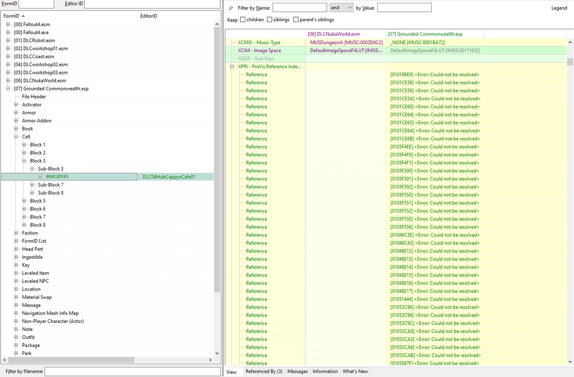The image size is (574, 377).
Task: Click the filter pin icon beside Filter by Name
Action: click(x=231, y=8)
